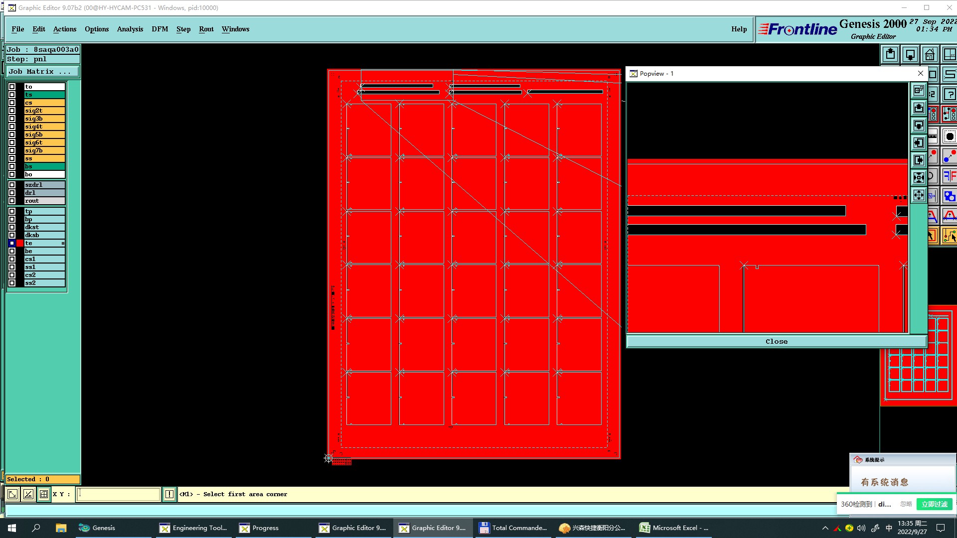Click the X Y coordinate input field
This screenshot has width=957, height=538.
(118, 494)
